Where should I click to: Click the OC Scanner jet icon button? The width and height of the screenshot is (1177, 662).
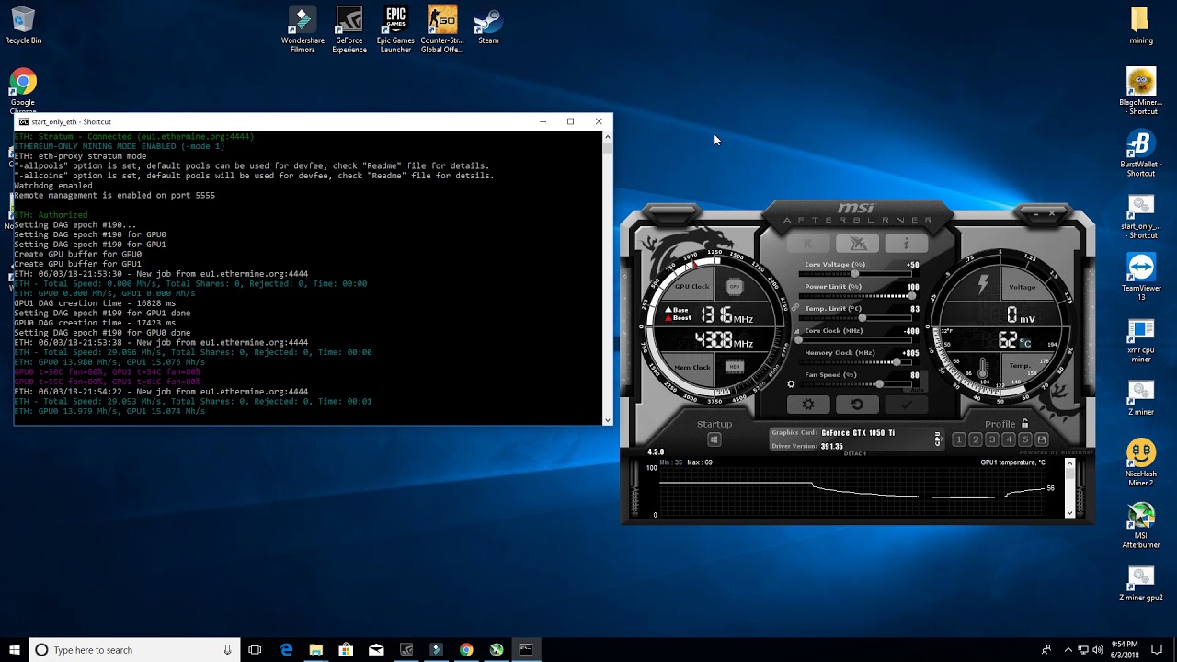[858, 244]
